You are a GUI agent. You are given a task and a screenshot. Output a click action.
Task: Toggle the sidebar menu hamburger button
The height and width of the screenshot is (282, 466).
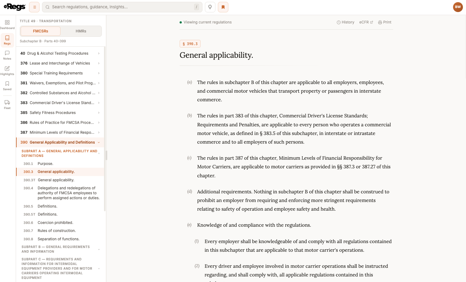tap(34, 7)
